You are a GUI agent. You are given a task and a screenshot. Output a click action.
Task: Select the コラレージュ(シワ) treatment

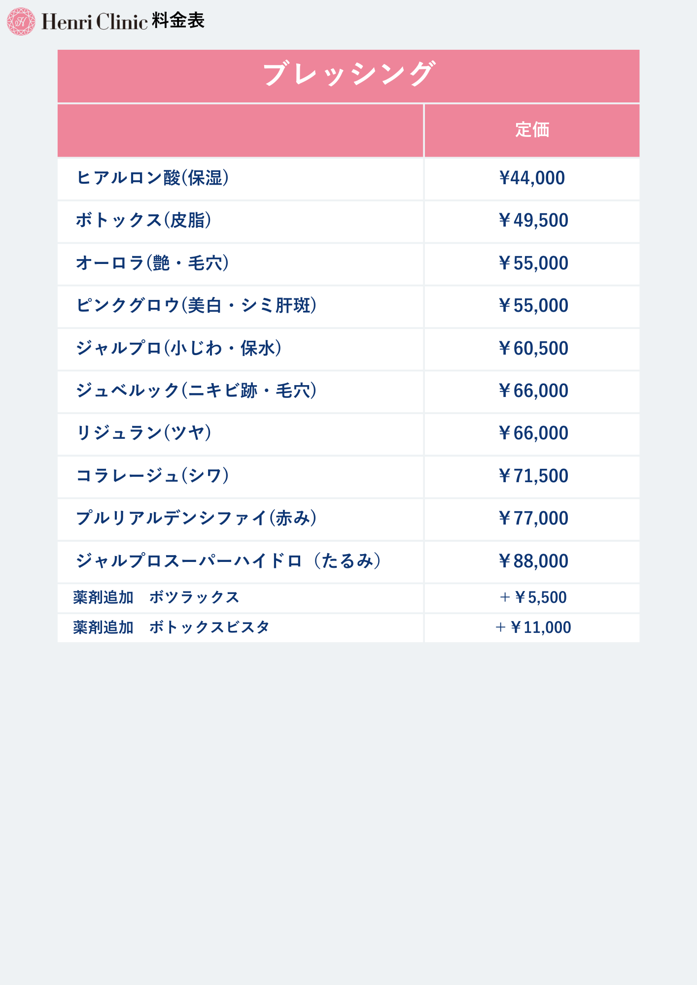tap(152, 476)
